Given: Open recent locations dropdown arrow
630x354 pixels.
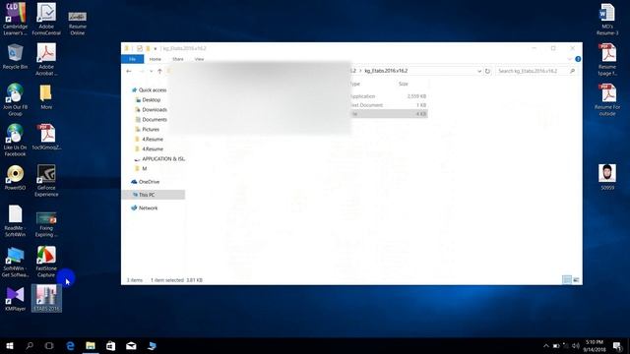Looking at the screenshot, I should click(x=151, y=71).
